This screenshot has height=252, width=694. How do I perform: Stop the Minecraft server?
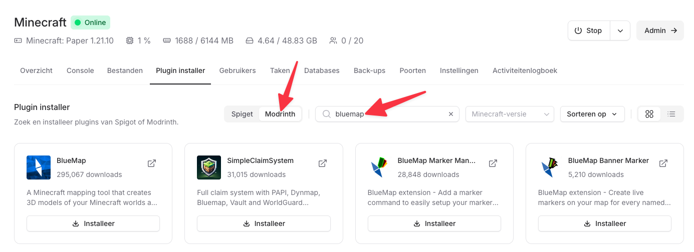click(589, 30)
